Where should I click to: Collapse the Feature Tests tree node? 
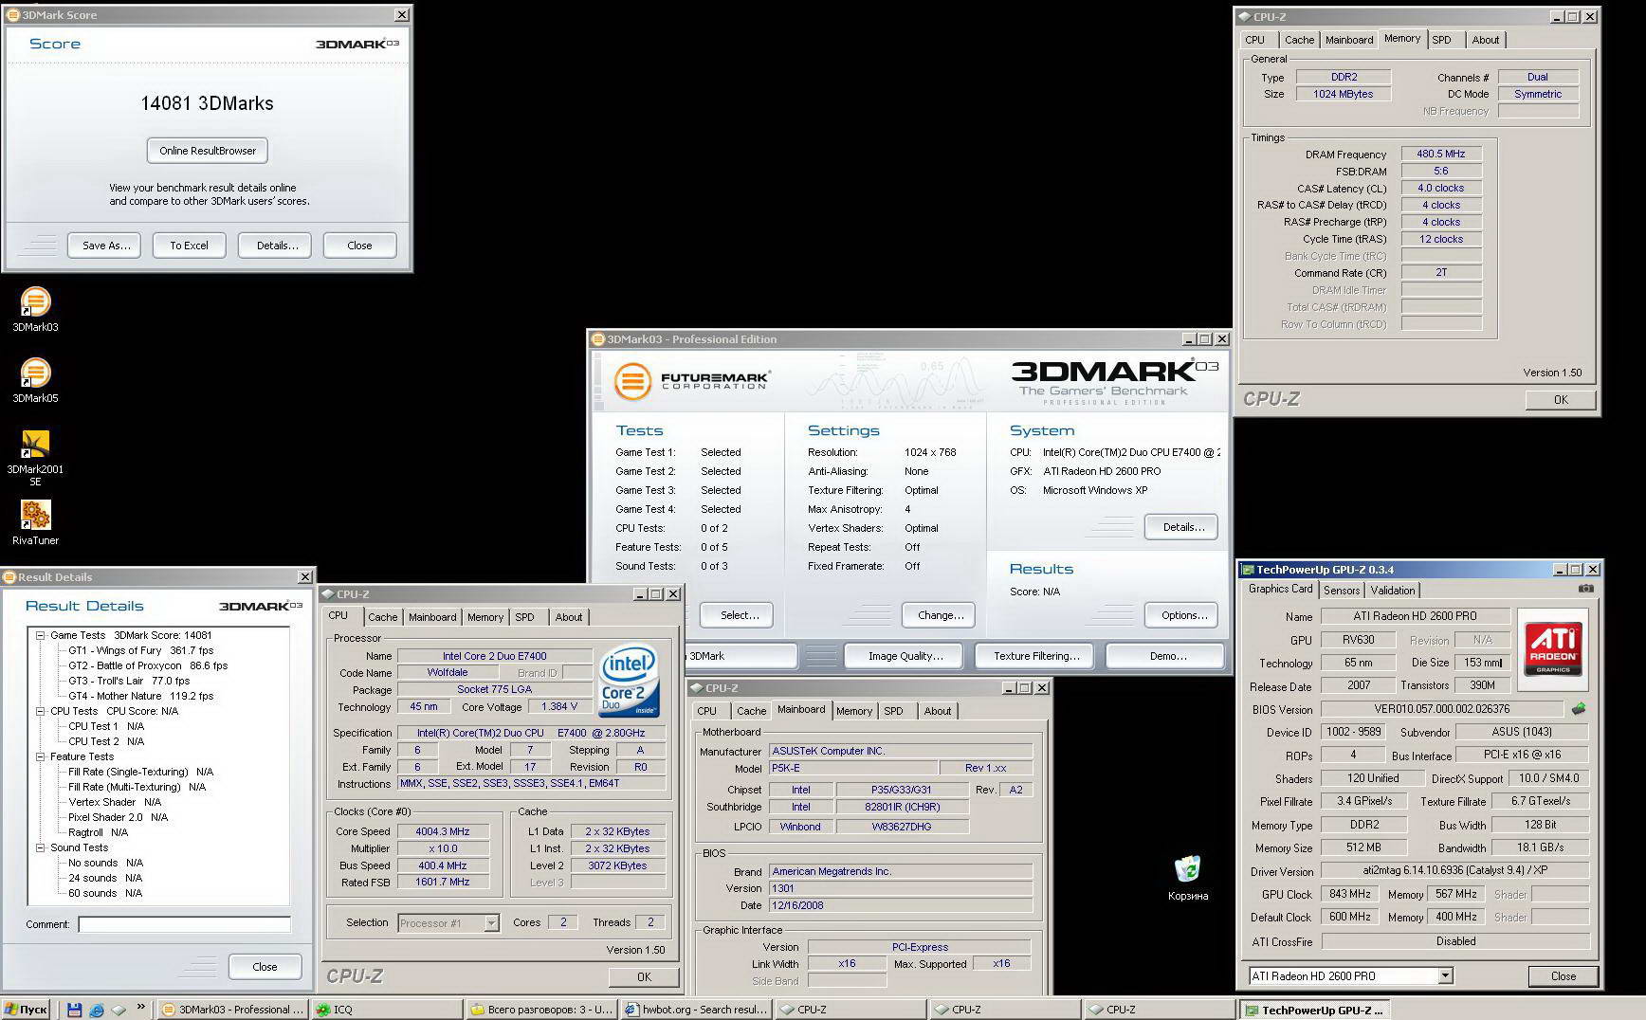tap(41, 756)
